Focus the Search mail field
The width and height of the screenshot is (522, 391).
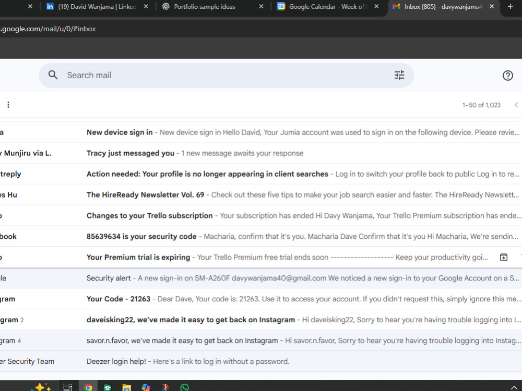pos(227,76)
